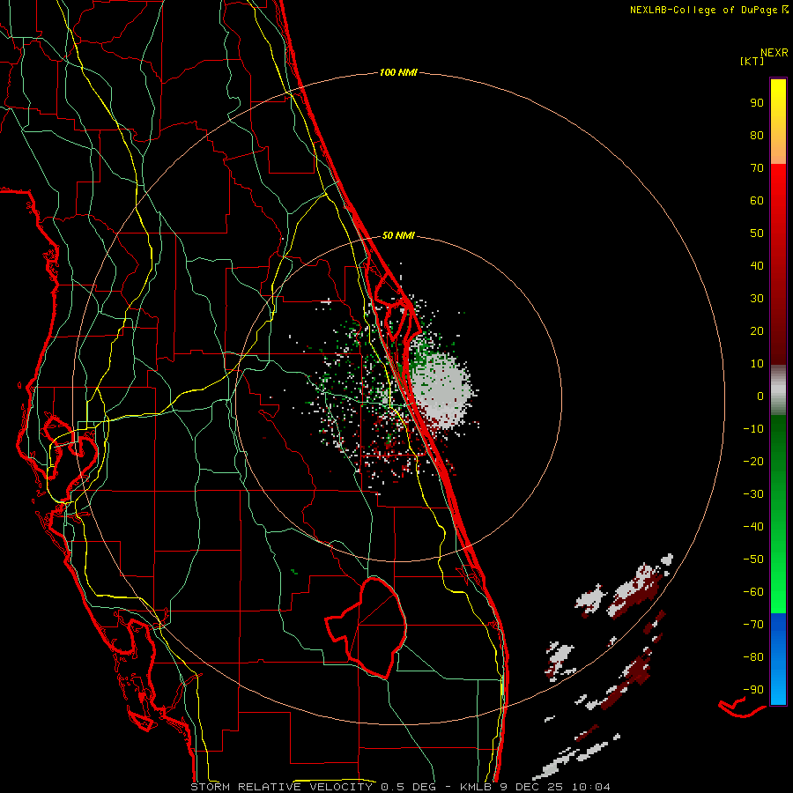Click the "[KT]" units label
Screen dimensions: 793x793
[752, 61]
